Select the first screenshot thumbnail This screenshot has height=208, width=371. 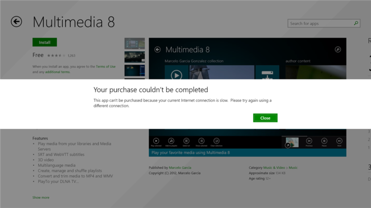coord(135,43)
